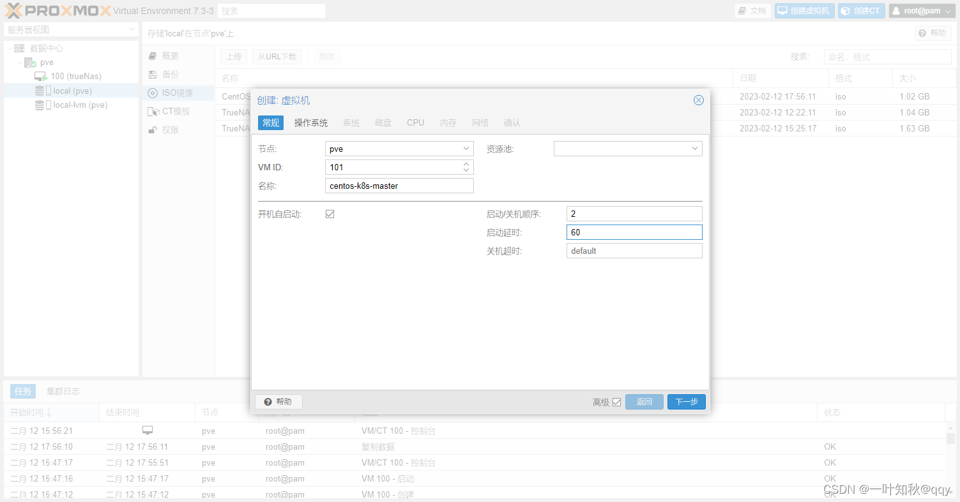Click the running task monitor icon

(148, 431)
